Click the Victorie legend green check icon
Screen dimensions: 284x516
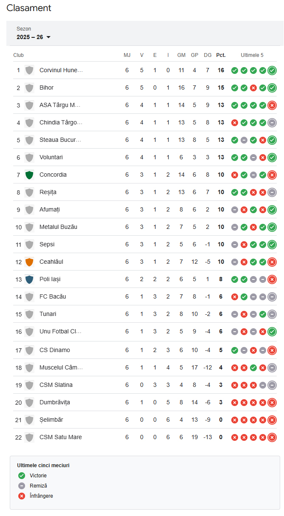[x=22, y=476]
